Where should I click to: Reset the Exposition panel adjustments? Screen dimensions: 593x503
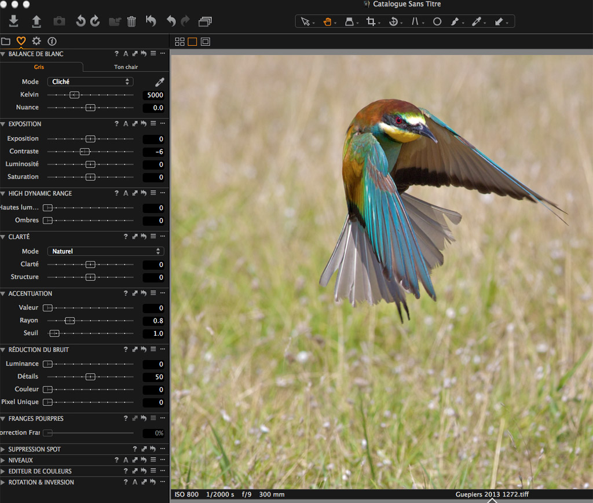click(144, 123)
